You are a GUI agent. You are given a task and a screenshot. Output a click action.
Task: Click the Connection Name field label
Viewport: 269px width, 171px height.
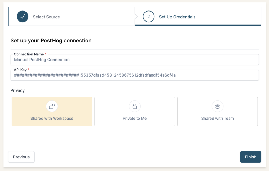[x=29, y=54]
